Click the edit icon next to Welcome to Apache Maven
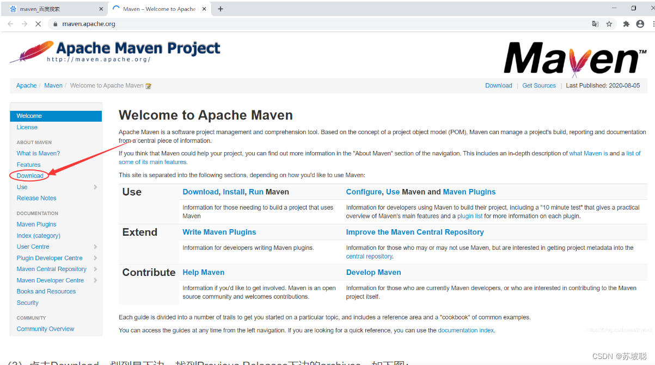The height and width of the screenshot is (365, 655). pyautogui.click(x=149, y=86)
